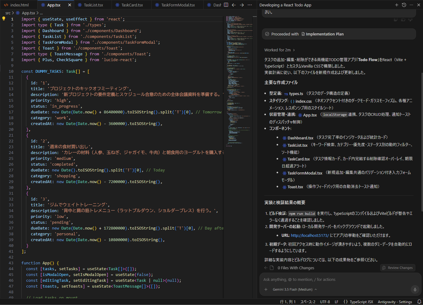Click the check circle beside Proceeded with
Viewport: 423px width, 305px height.
[x=267, y=34]
